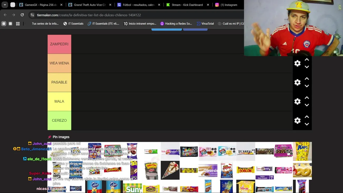This screenshot has height=193, width=343.
Task: Close the Grand Theft Auto tab
Action: tap(110, 5)
